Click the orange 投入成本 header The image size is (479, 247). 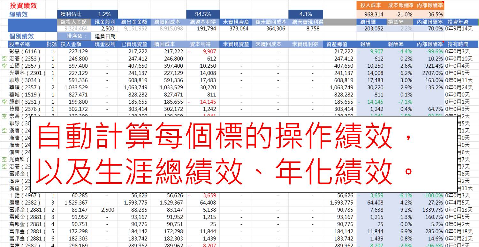pos(370,5)
